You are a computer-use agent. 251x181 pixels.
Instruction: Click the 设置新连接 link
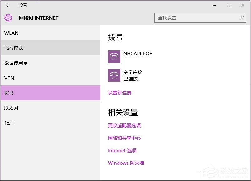[x=119, y=93]
